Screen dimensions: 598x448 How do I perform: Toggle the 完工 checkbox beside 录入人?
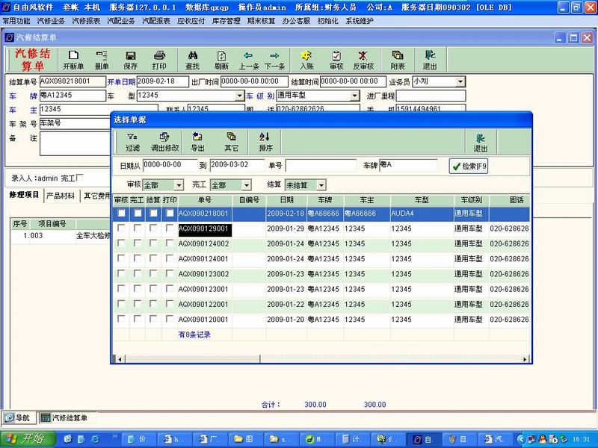(80, 178)
